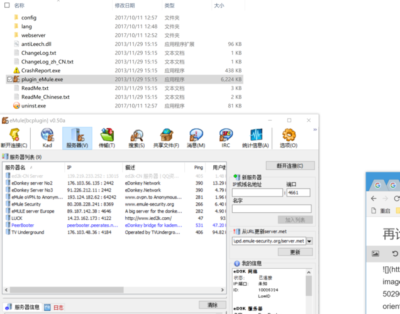Switch to the 日志 log tab
Screen dimensions: 400x314
point(54,307)
